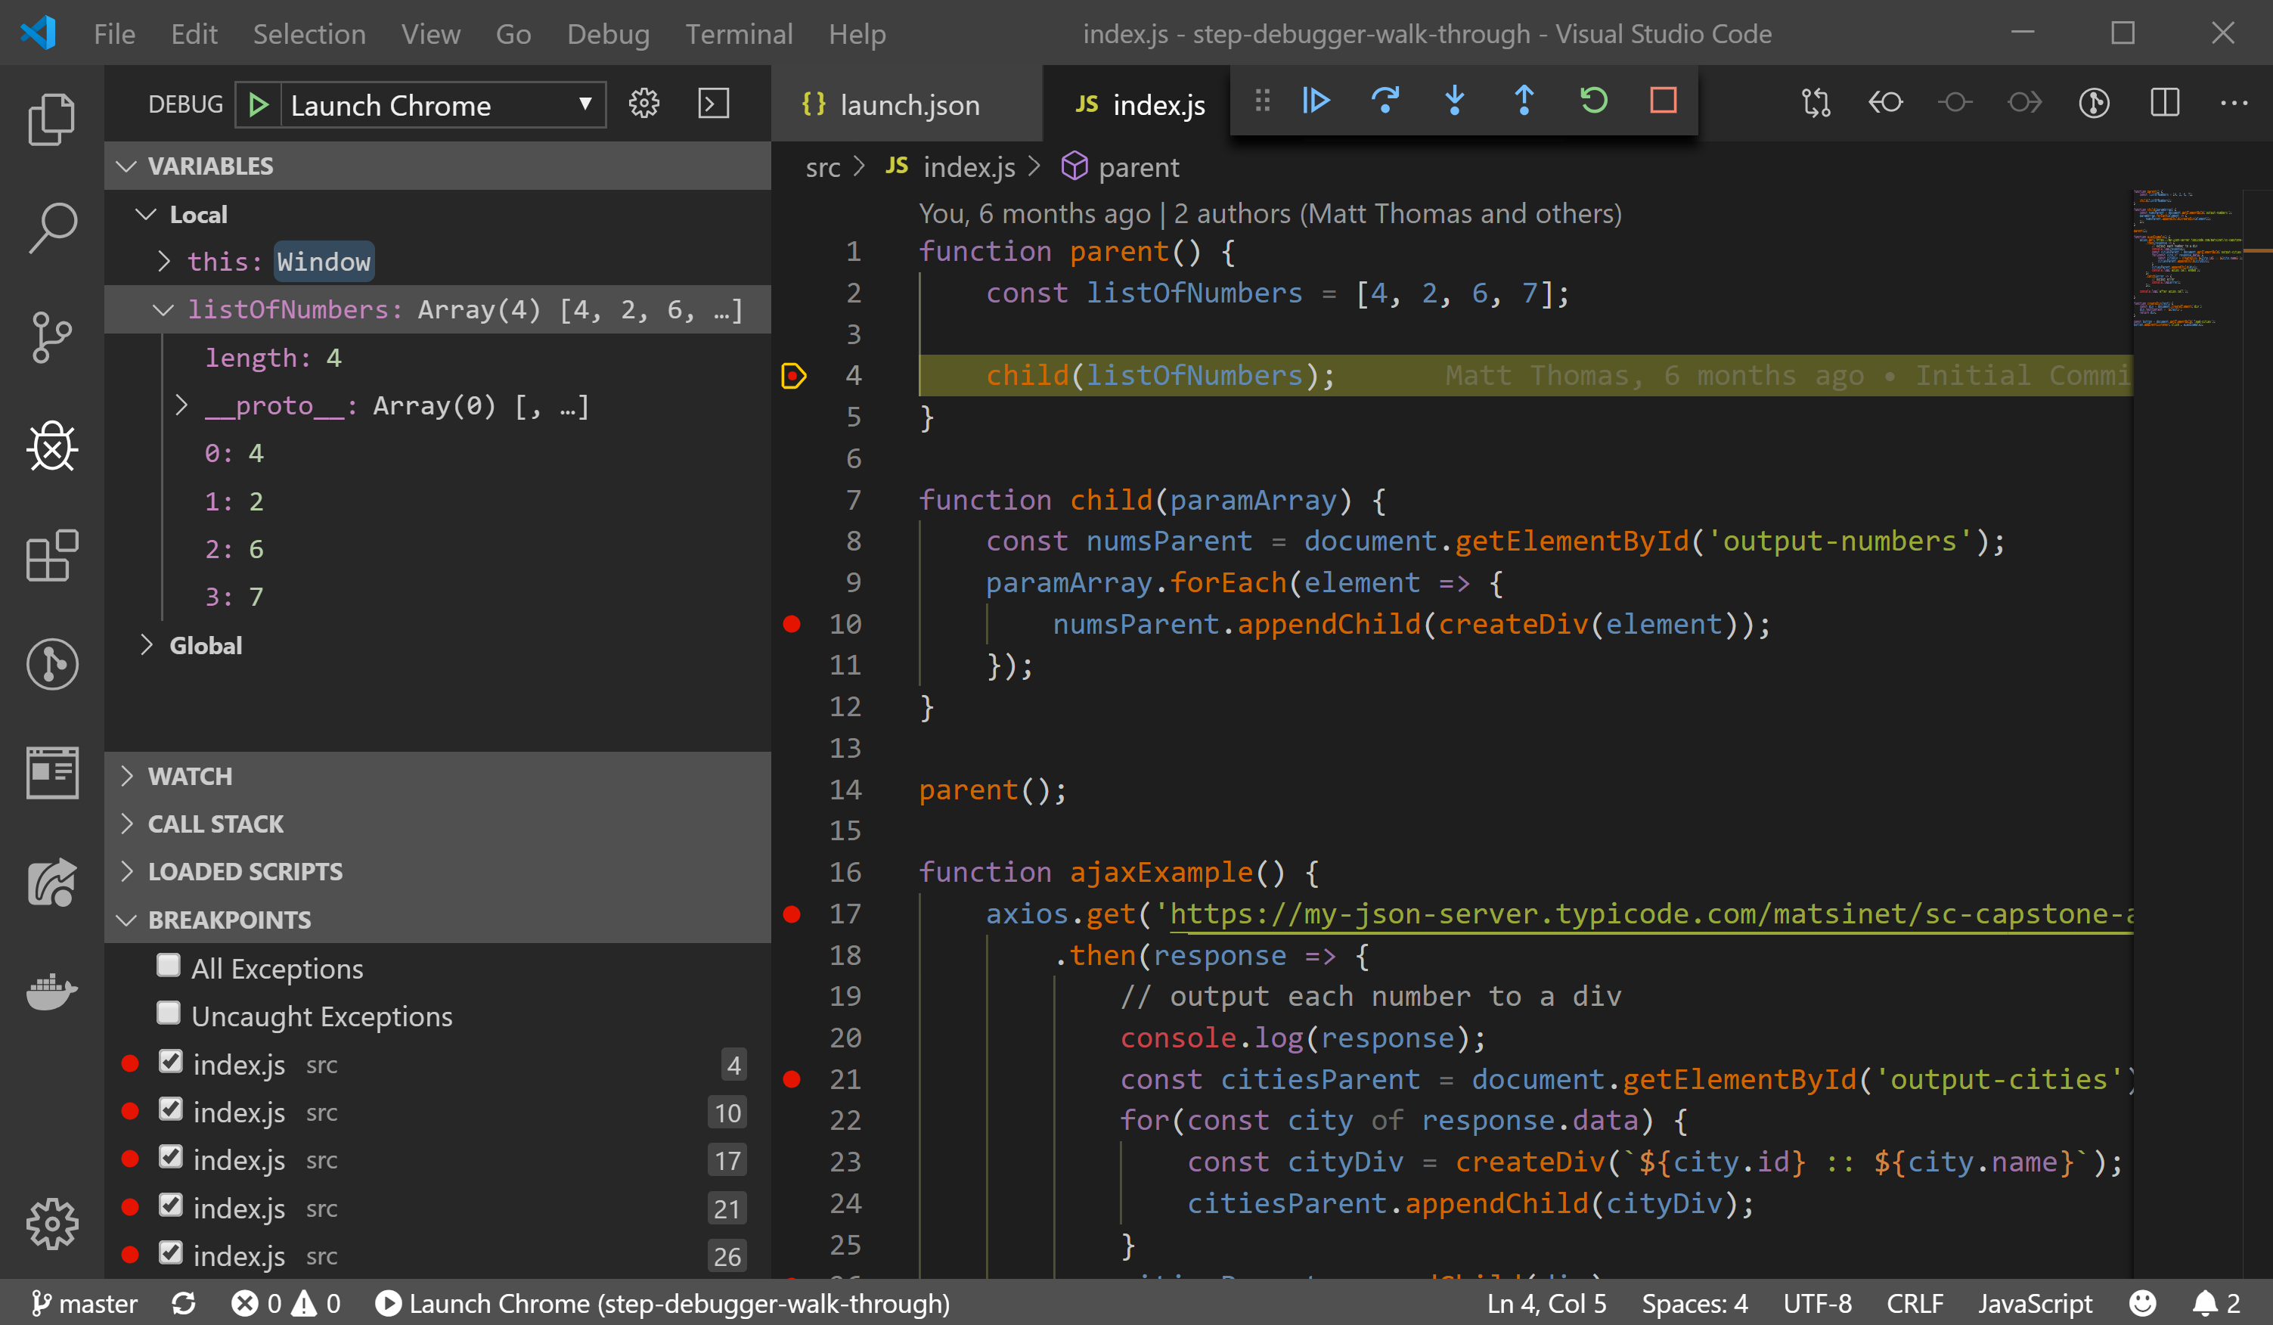Click the Step Over debug button

[1385, 100]
